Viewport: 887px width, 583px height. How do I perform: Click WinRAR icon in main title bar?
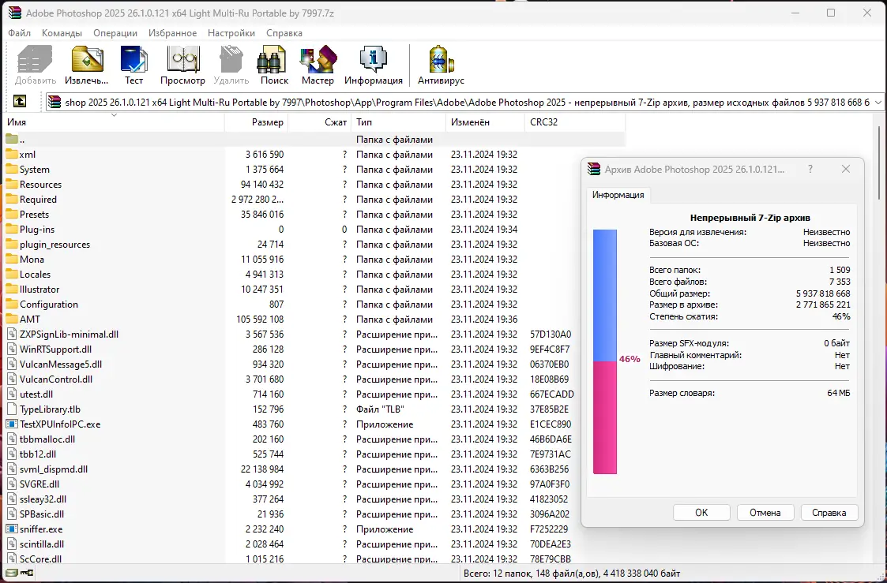pyautogui.click(x=14, y=13)
